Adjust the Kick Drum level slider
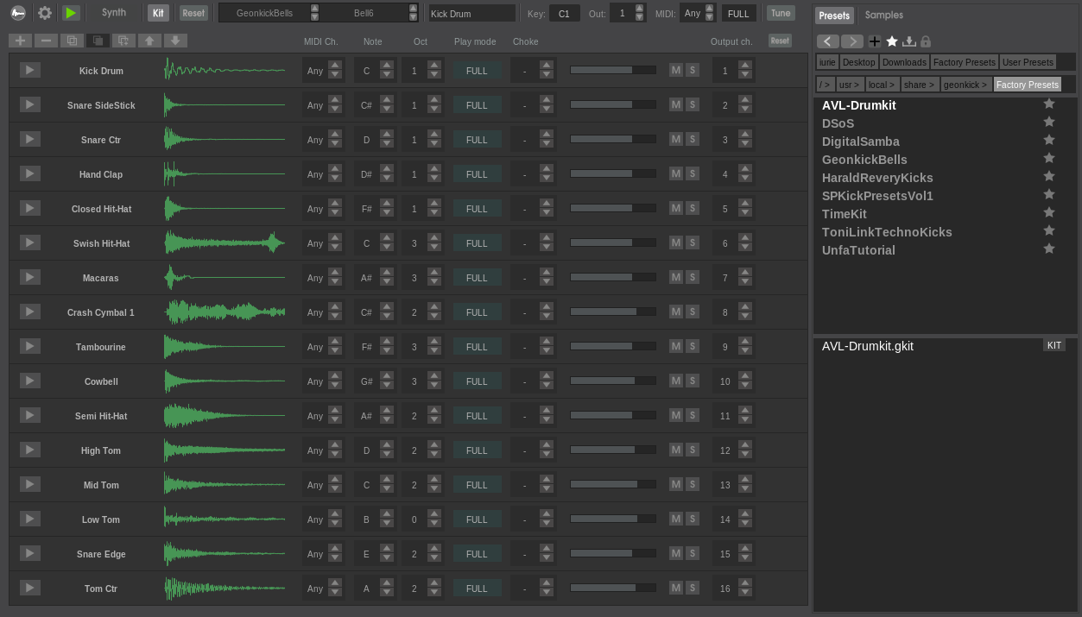This screenshot has width=1082, height=617. (612, 70)
